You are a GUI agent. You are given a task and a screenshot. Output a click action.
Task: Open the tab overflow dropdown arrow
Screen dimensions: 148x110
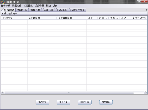pyautogui.click(x=147, y=10)
